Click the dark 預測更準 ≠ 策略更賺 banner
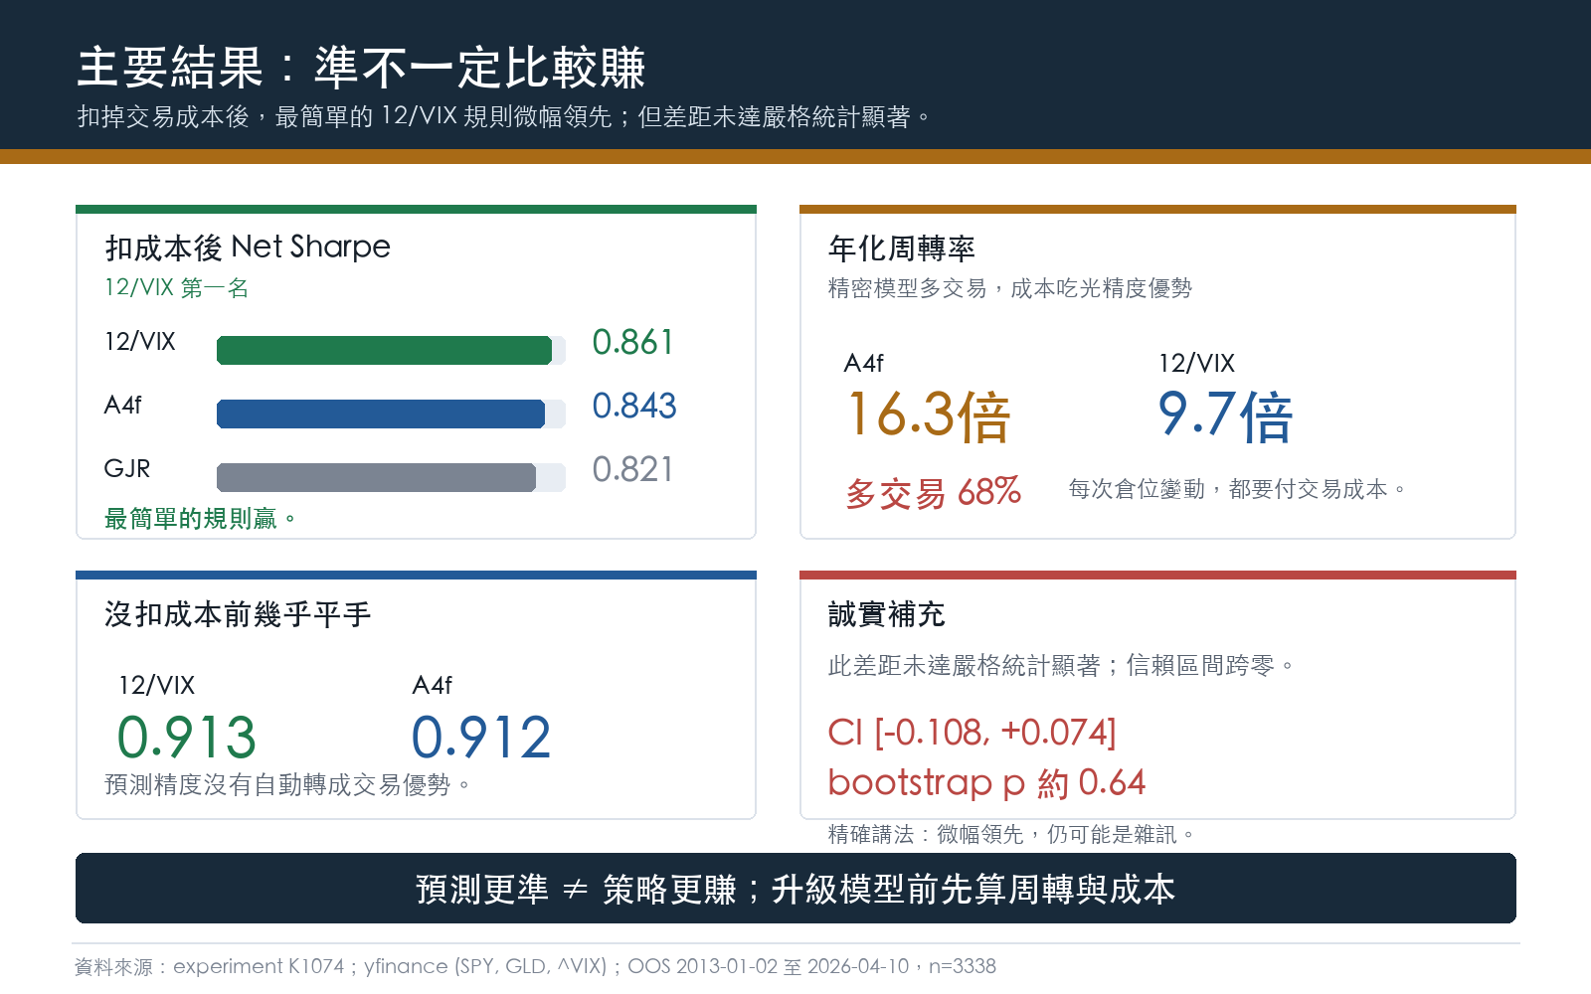 (795, 889)
